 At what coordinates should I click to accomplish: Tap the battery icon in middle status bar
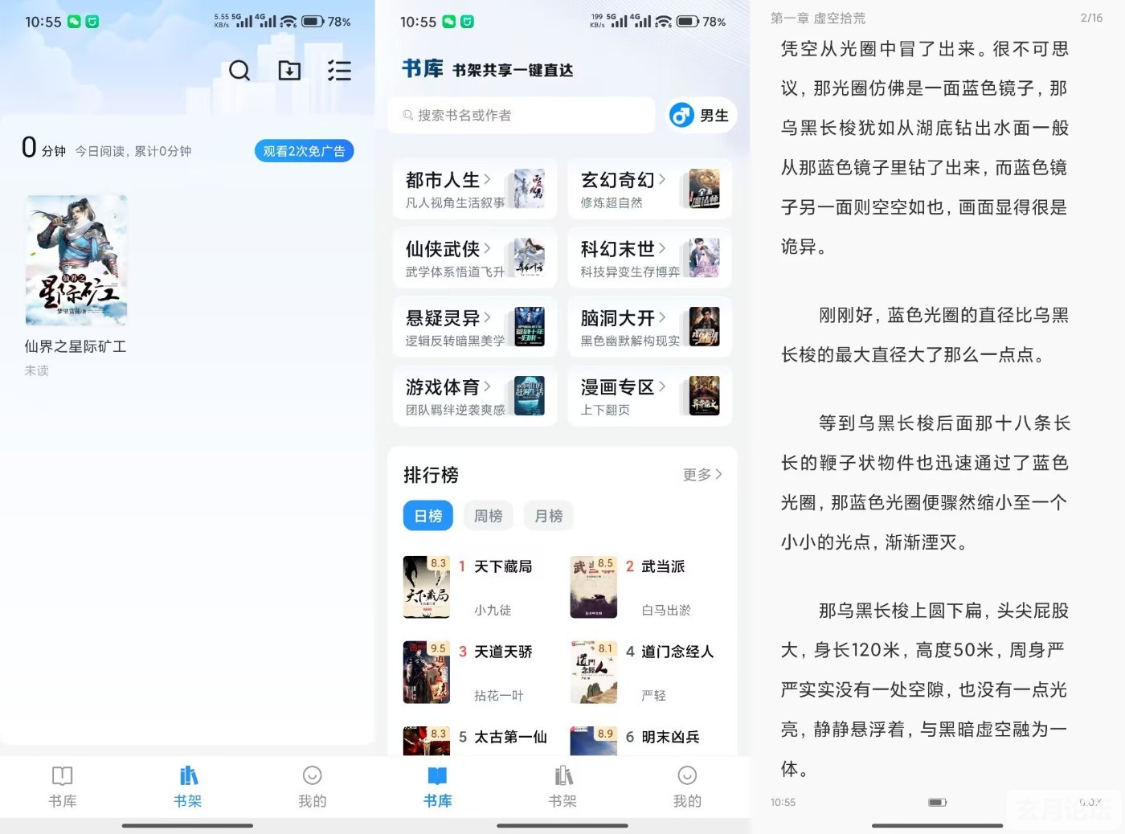point(688,21)
